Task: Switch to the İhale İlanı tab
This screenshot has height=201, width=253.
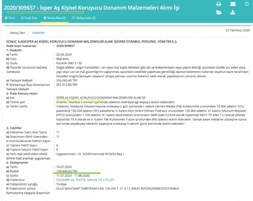Action: pyautogui.click(x=32, y=19)
